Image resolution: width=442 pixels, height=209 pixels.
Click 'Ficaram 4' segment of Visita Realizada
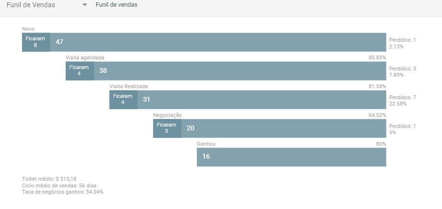click(124, 100)
